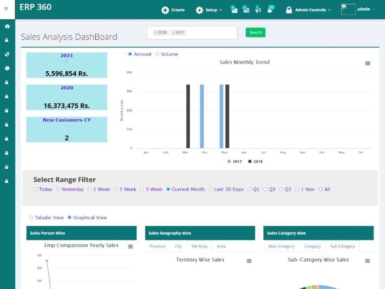
Task: Click the Setup gear icon
Action: (x=199, y=10)
